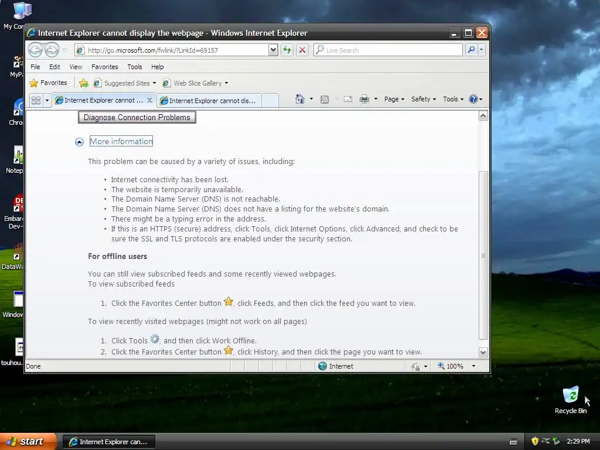Viewport: 600px width, 450px height.
Task: Stop loading with the red X icon
Action: click(302, 50)
